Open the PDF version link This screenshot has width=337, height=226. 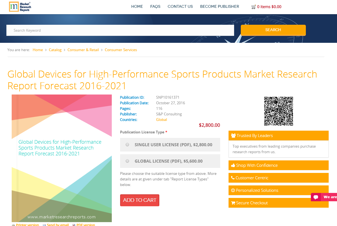click(86, 225)
